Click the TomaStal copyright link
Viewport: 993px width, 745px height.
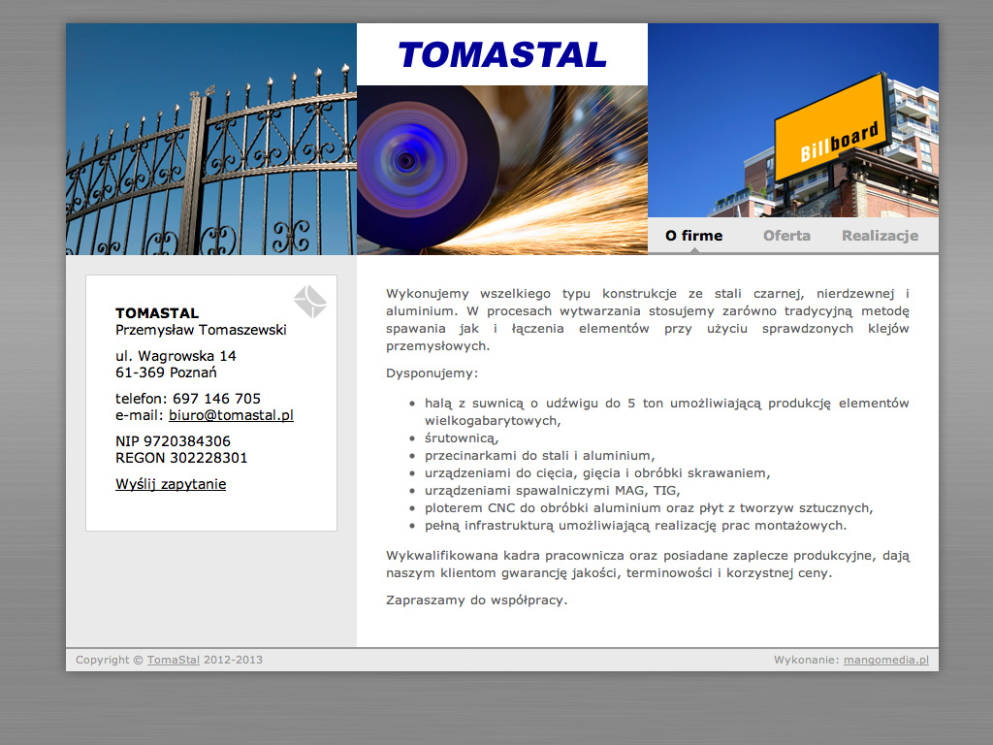click(174, 660)
